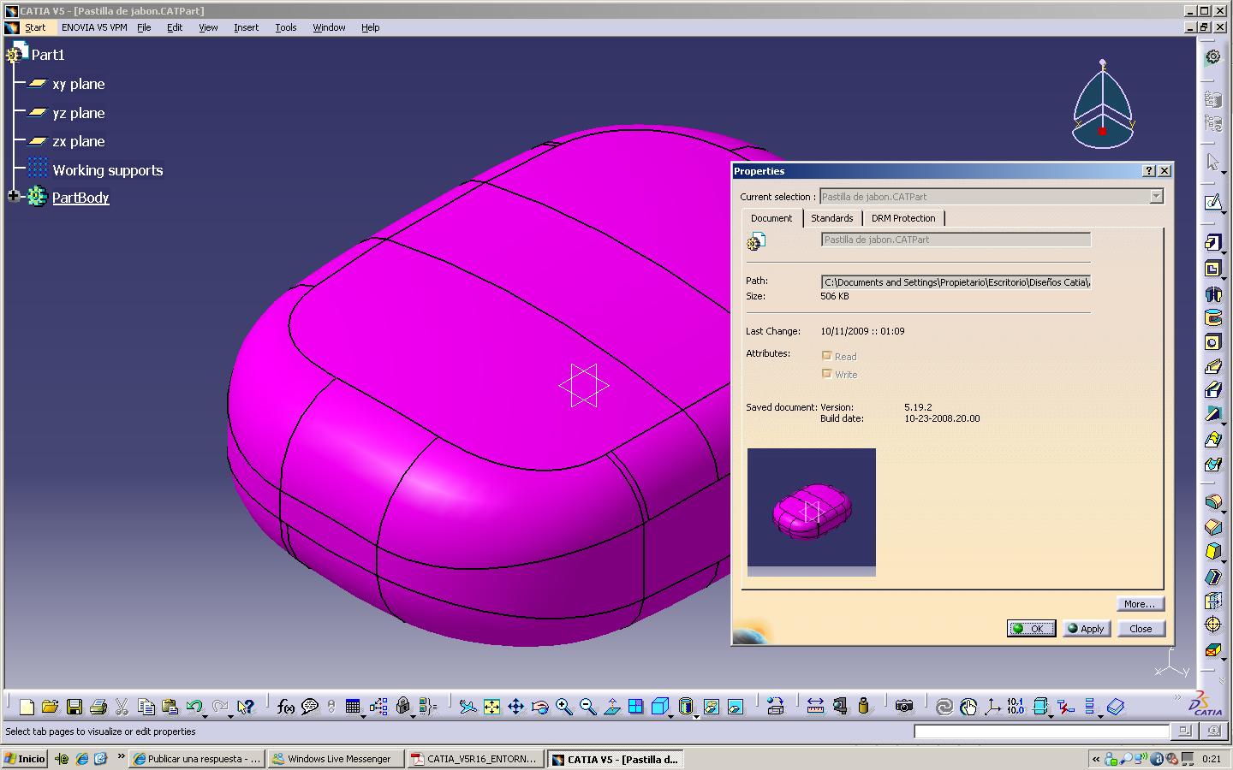Screen dimensions: 1233x770
Task: Activate Fly mode airplane icon
Action: coord(468,707)
